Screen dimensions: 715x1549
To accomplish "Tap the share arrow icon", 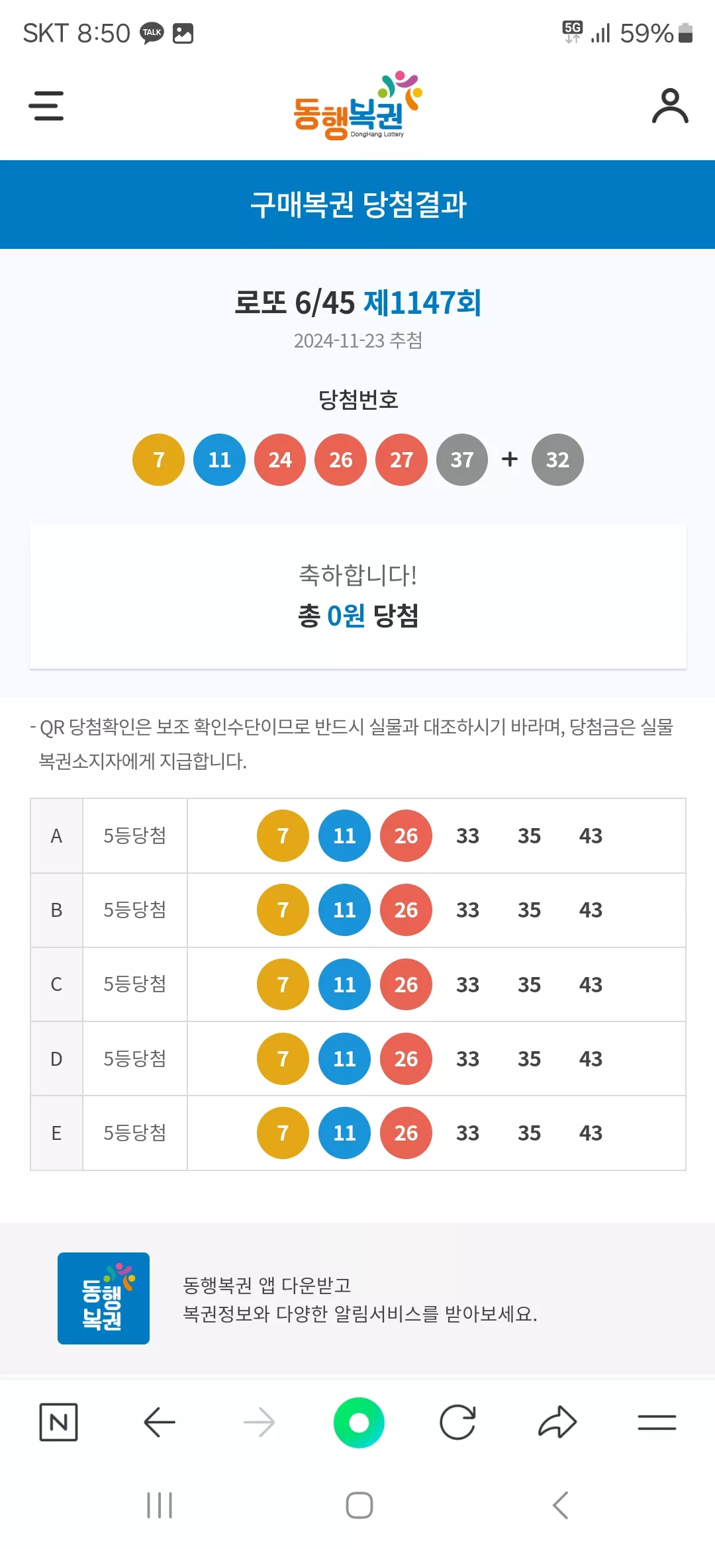I will tap(557, 1422).
